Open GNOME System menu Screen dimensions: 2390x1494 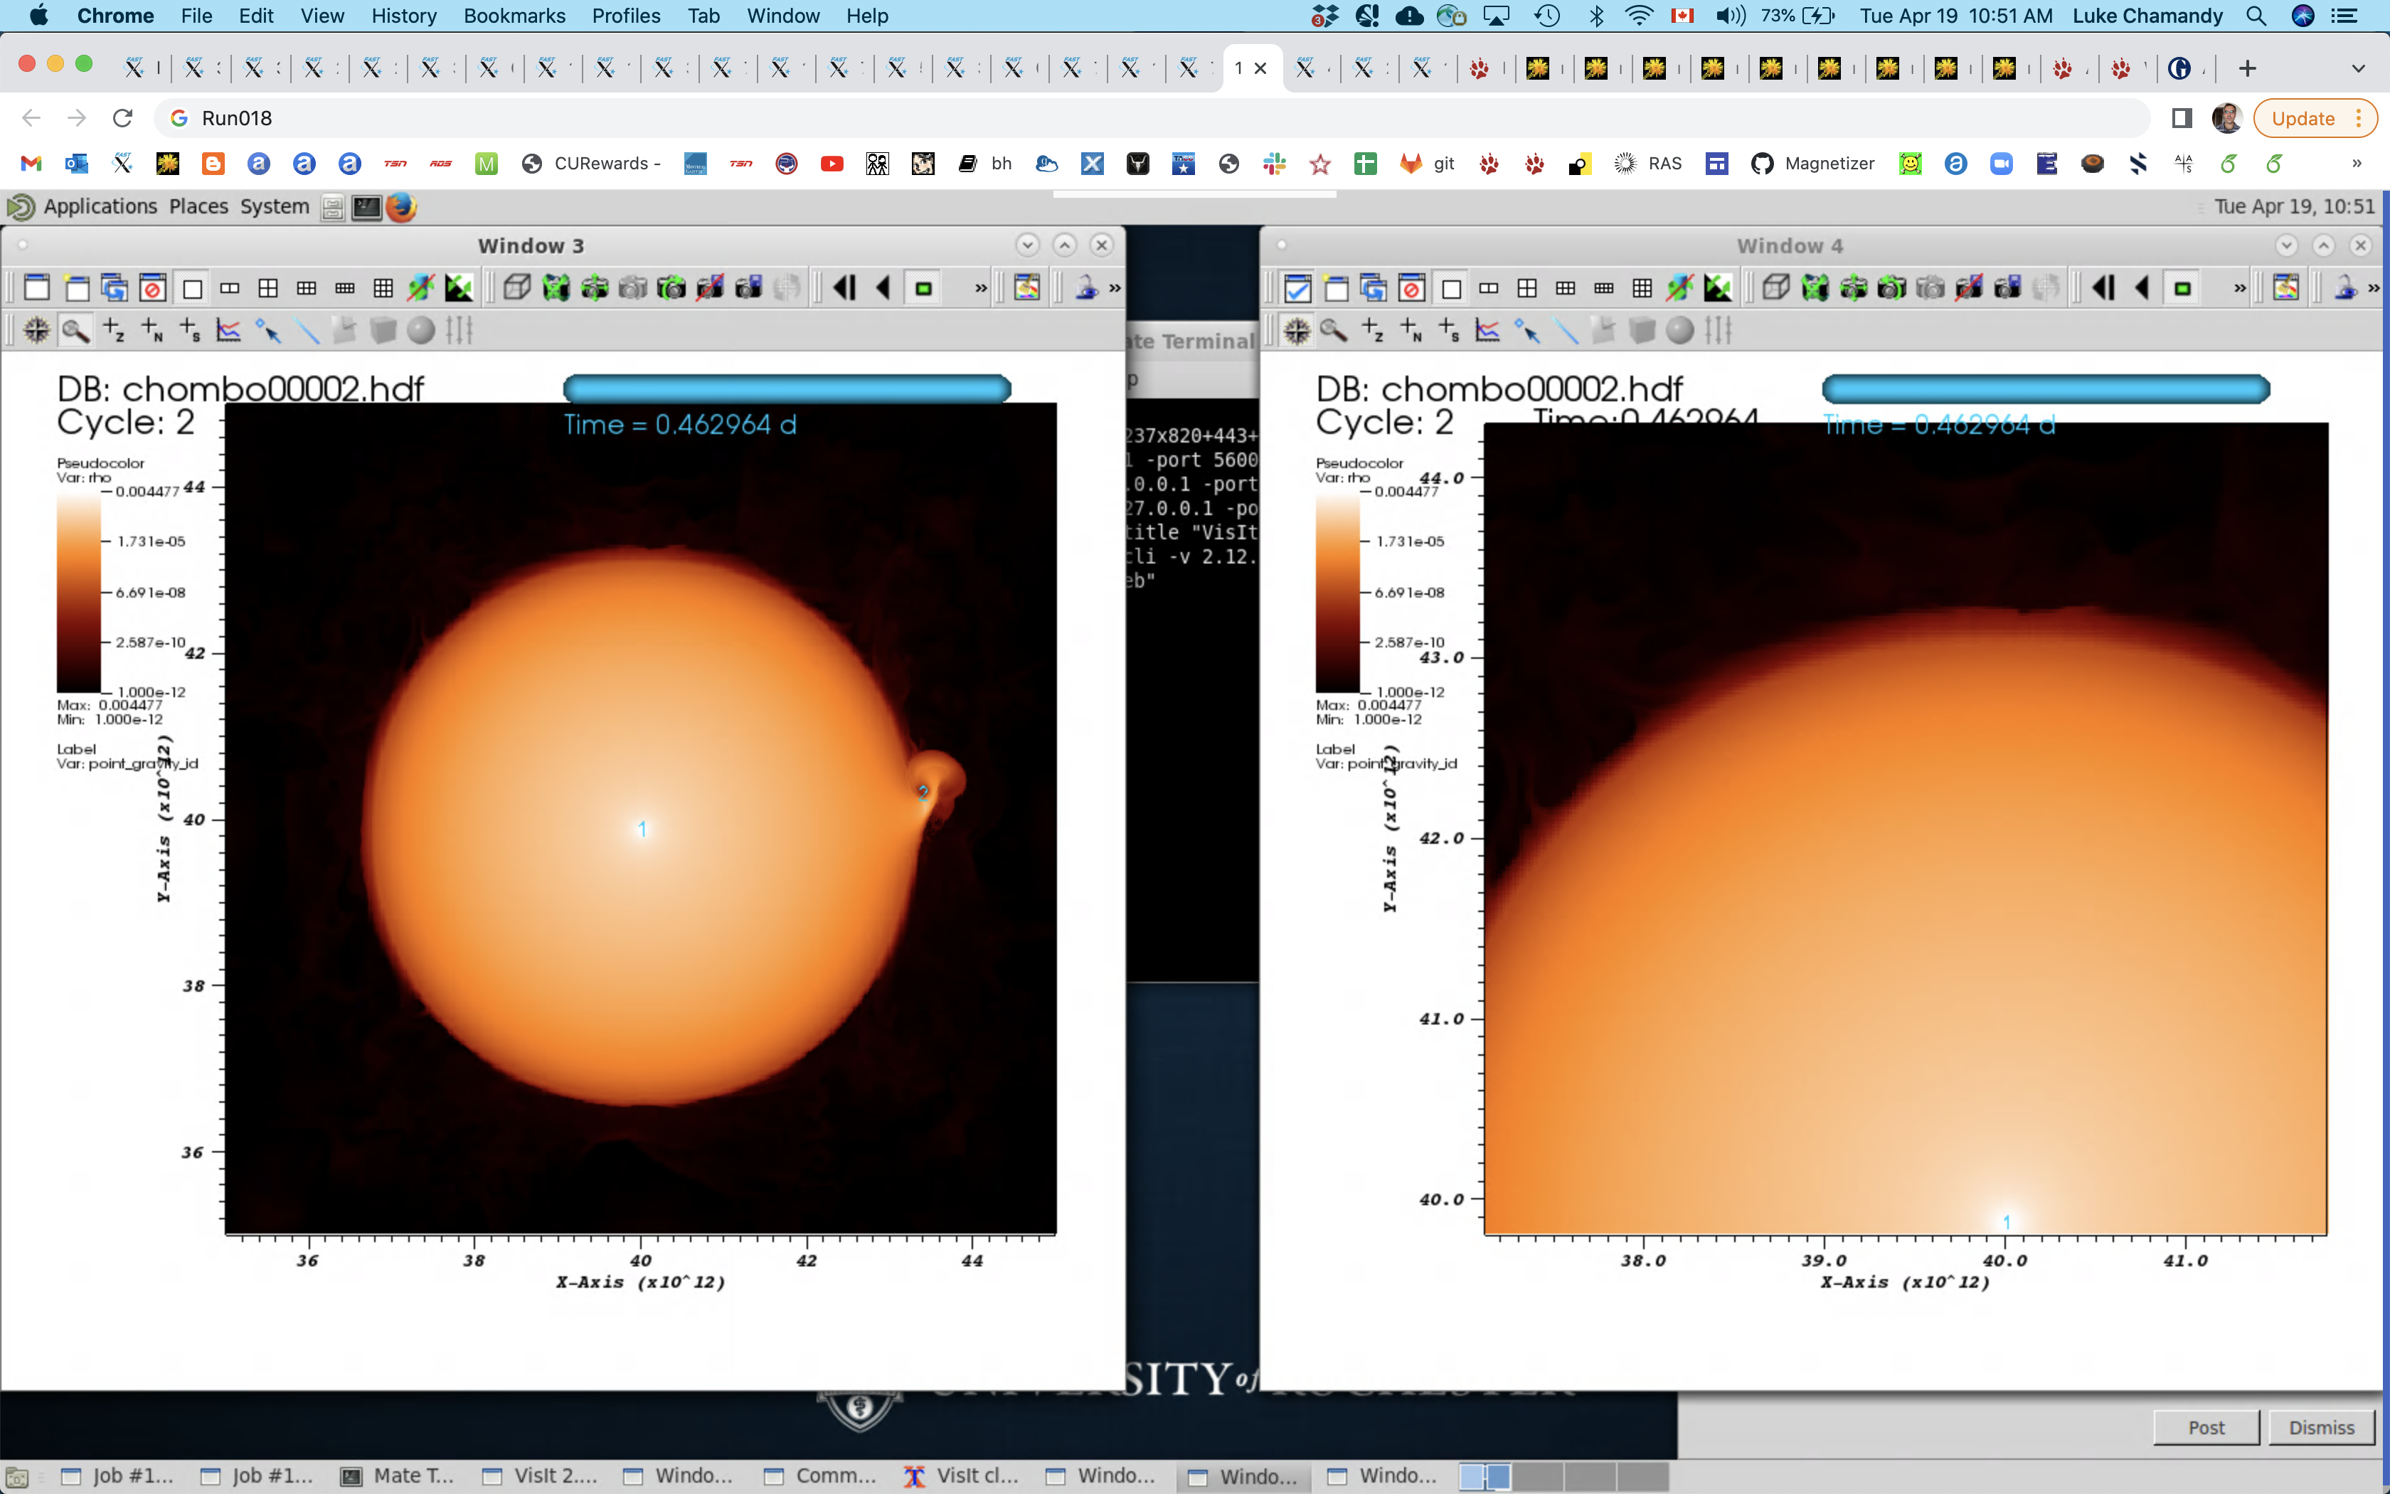pyautogui.click(x=275, y=206)
